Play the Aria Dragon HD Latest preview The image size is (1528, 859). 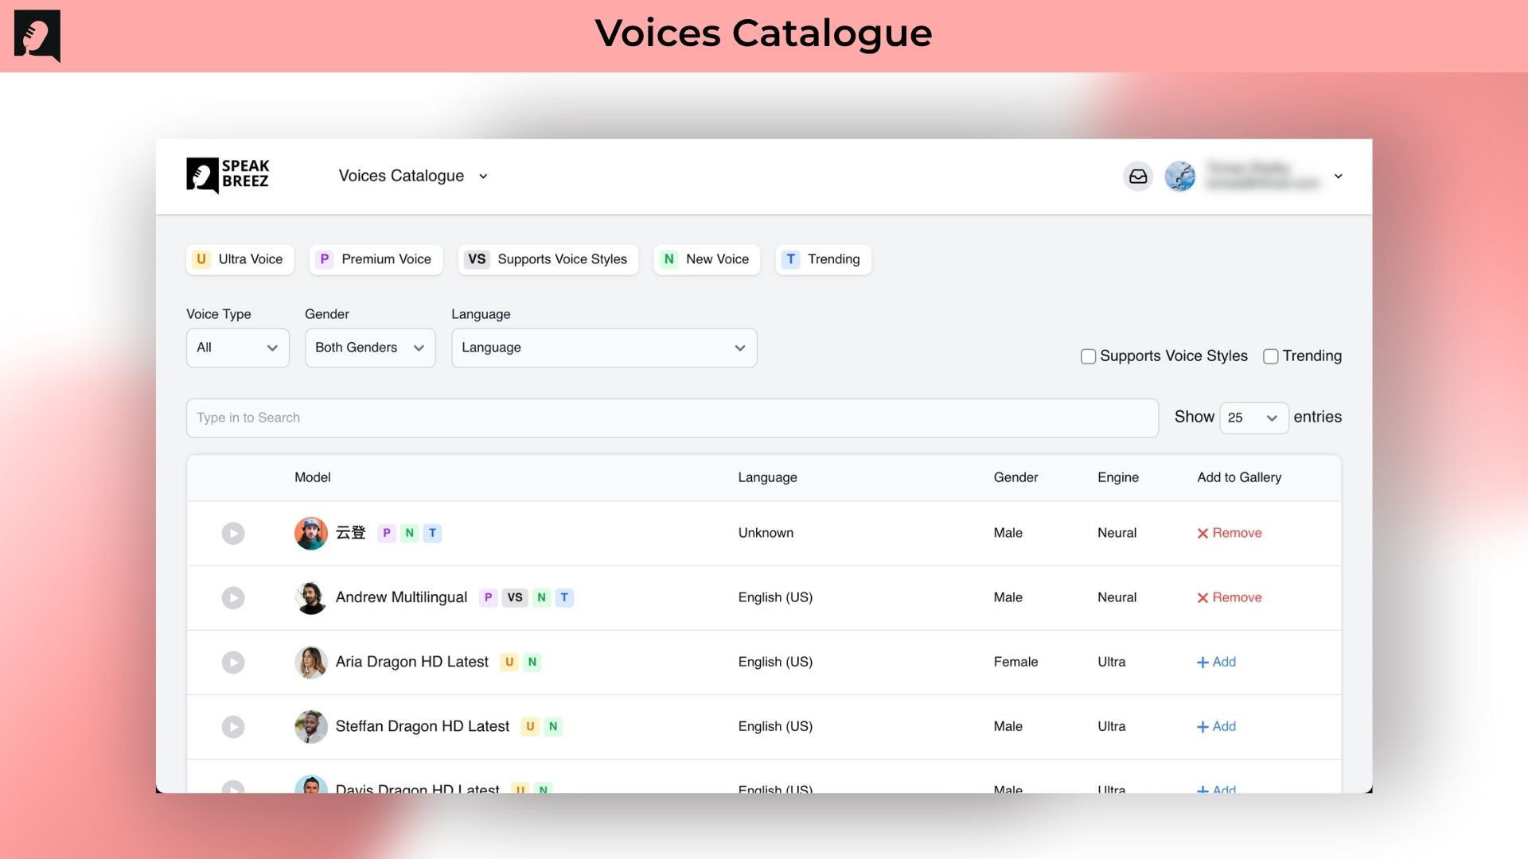click(233, 662)
